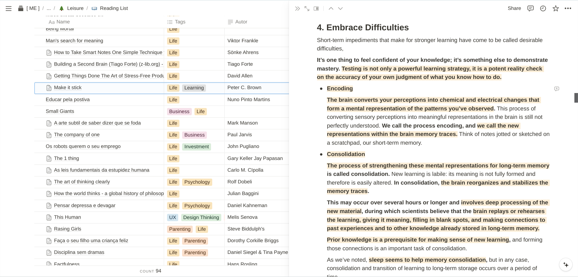578x277 pixels.
Task: Click page icon for The company of one
Action: point(49,135)
